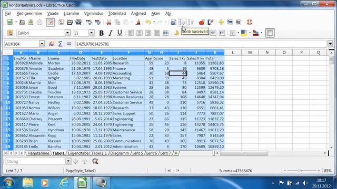The height and width of the screenshot is (189, 337).
Task: Apply the Font Color swatch
Action: click(x=255, y=33)
